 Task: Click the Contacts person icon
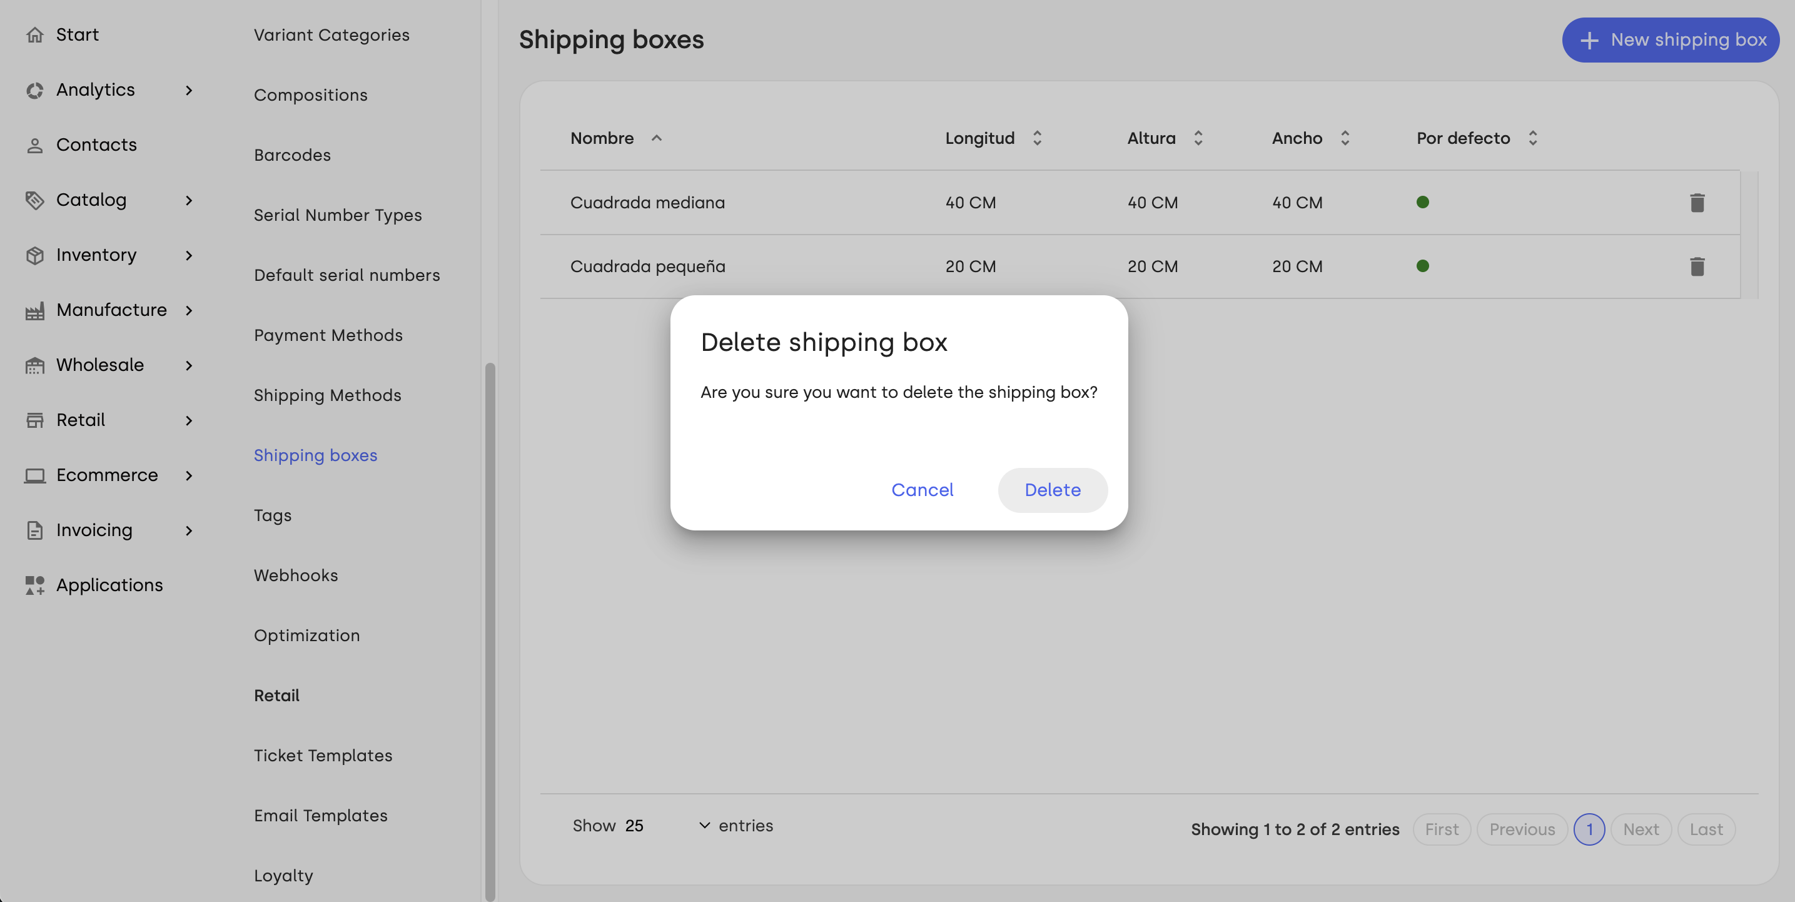[x=35, y=145]
